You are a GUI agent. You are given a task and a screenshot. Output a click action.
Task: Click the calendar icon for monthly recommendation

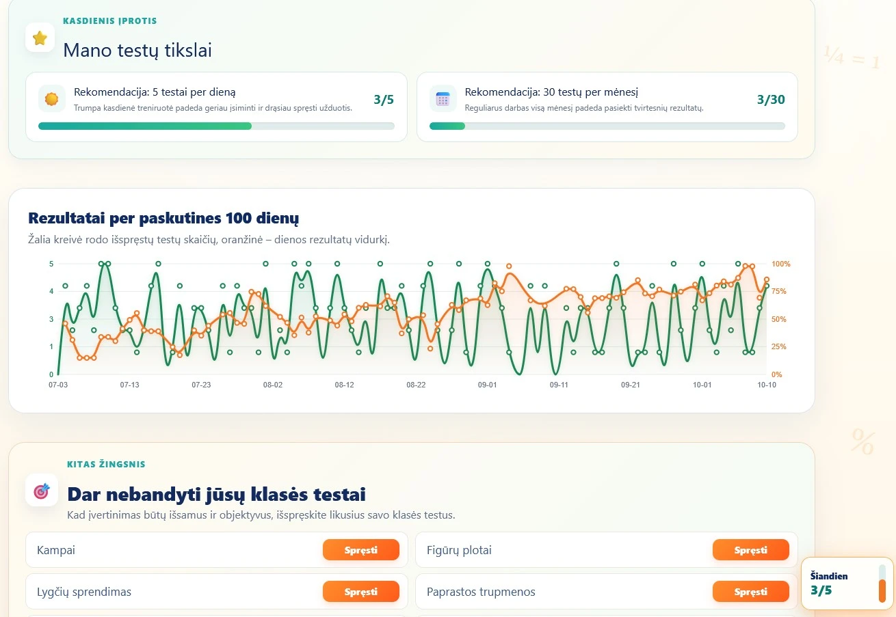pyautogui.click(x=443, y=99)
